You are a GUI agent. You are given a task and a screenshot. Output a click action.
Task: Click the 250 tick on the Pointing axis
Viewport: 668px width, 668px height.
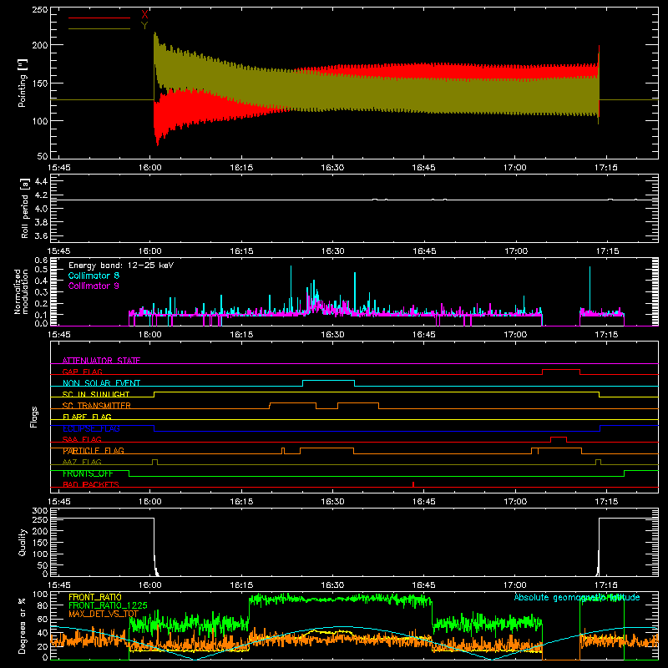[40, 10]
